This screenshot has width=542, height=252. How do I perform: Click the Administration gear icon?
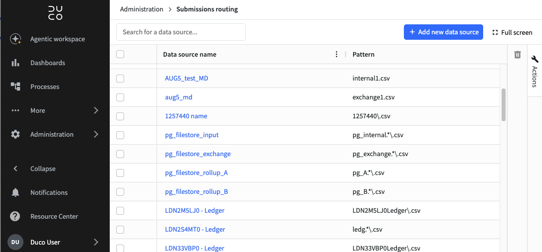[x=15, y=134]
